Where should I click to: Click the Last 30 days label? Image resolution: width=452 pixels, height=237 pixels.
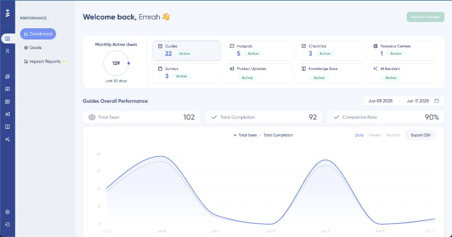(x=116, y=81)
